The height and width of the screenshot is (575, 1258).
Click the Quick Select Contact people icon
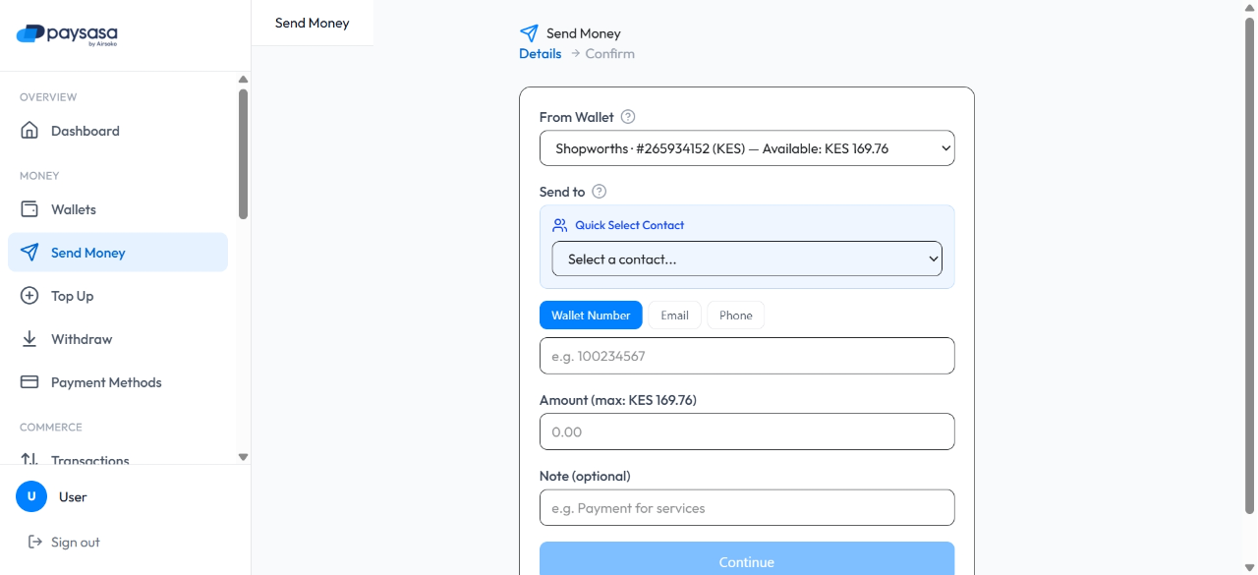pyautogui.click(x=560, y=225)
